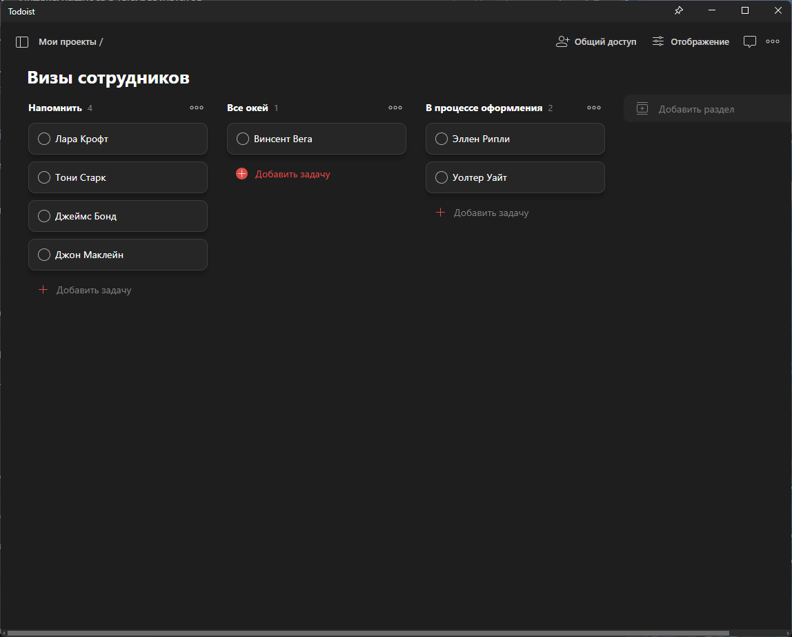The height and width of the screenshot is (637, 792).
Task: Click the horizontal scrollbar at bottom
Action: click(x=368, y=633)
